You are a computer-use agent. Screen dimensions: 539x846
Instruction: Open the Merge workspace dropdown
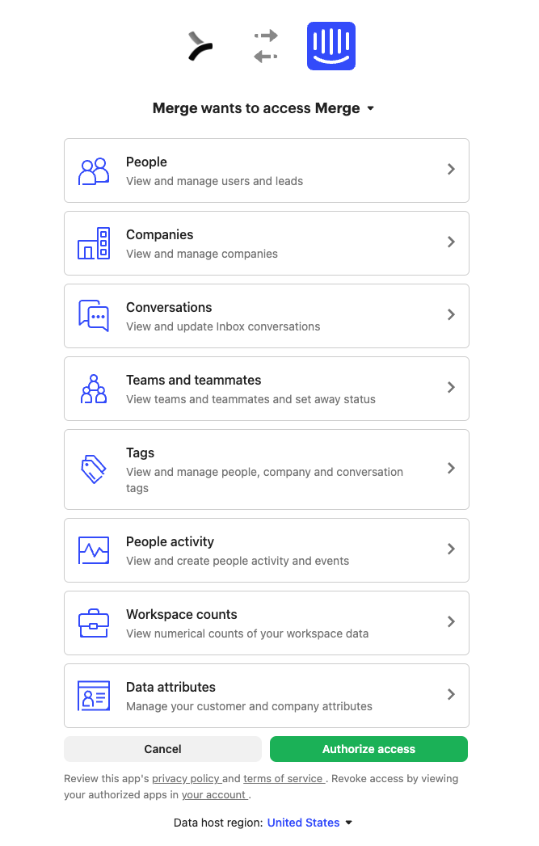tap(370, 108)
